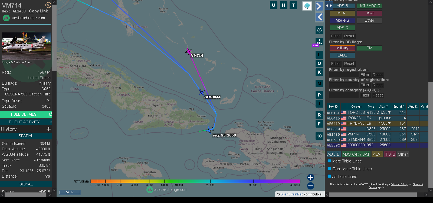Viewport: 433px width, 203px height.
Task: Toggle TIS-B source filter
Action: point(369,13)
